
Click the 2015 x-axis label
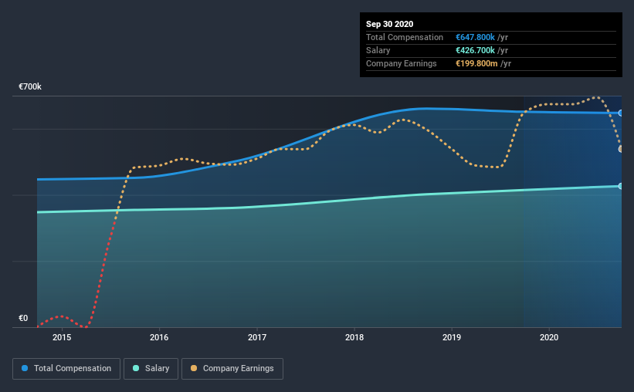[62, 337]
